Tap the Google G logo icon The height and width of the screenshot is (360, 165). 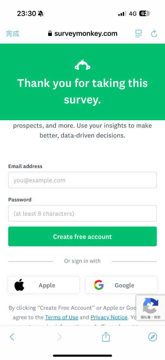click(99, 285)
